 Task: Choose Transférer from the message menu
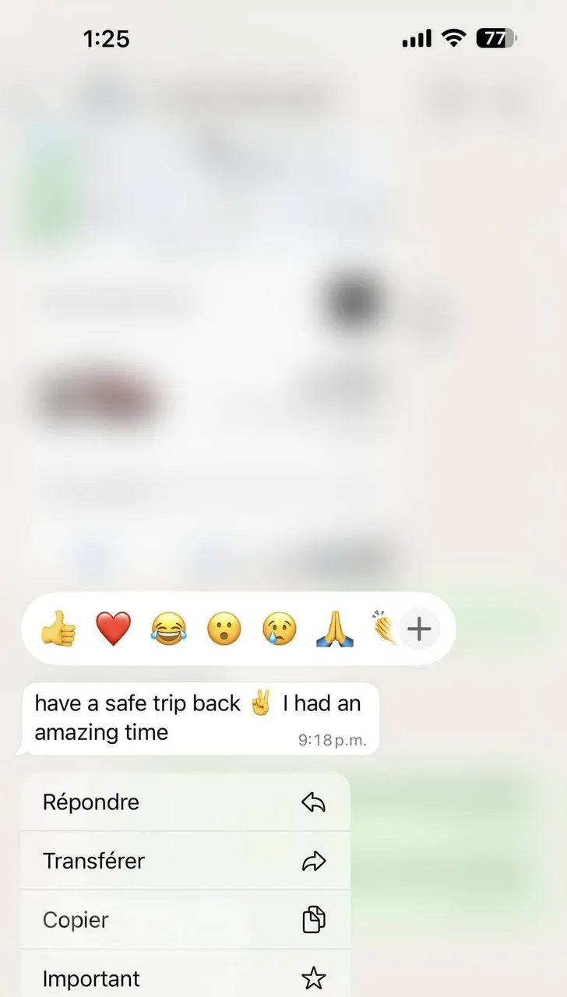[x=185, y=861]
